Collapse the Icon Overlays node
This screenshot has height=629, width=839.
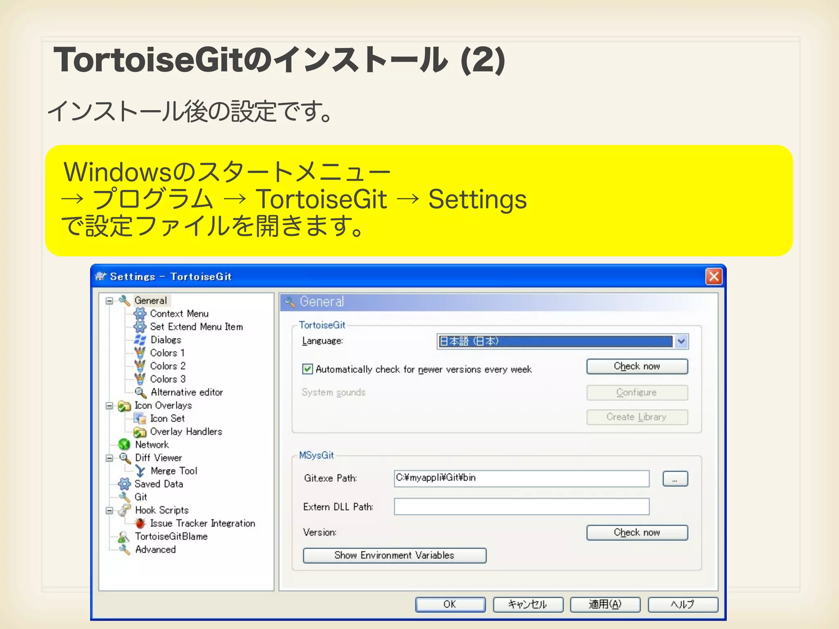109,406
